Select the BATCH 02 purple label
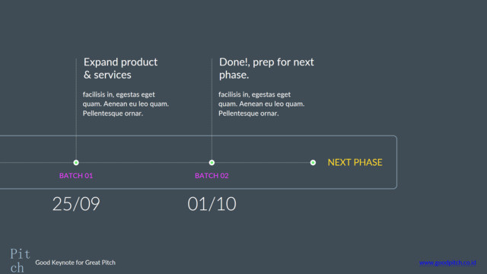487x274 pixels. tap(212, 176)
